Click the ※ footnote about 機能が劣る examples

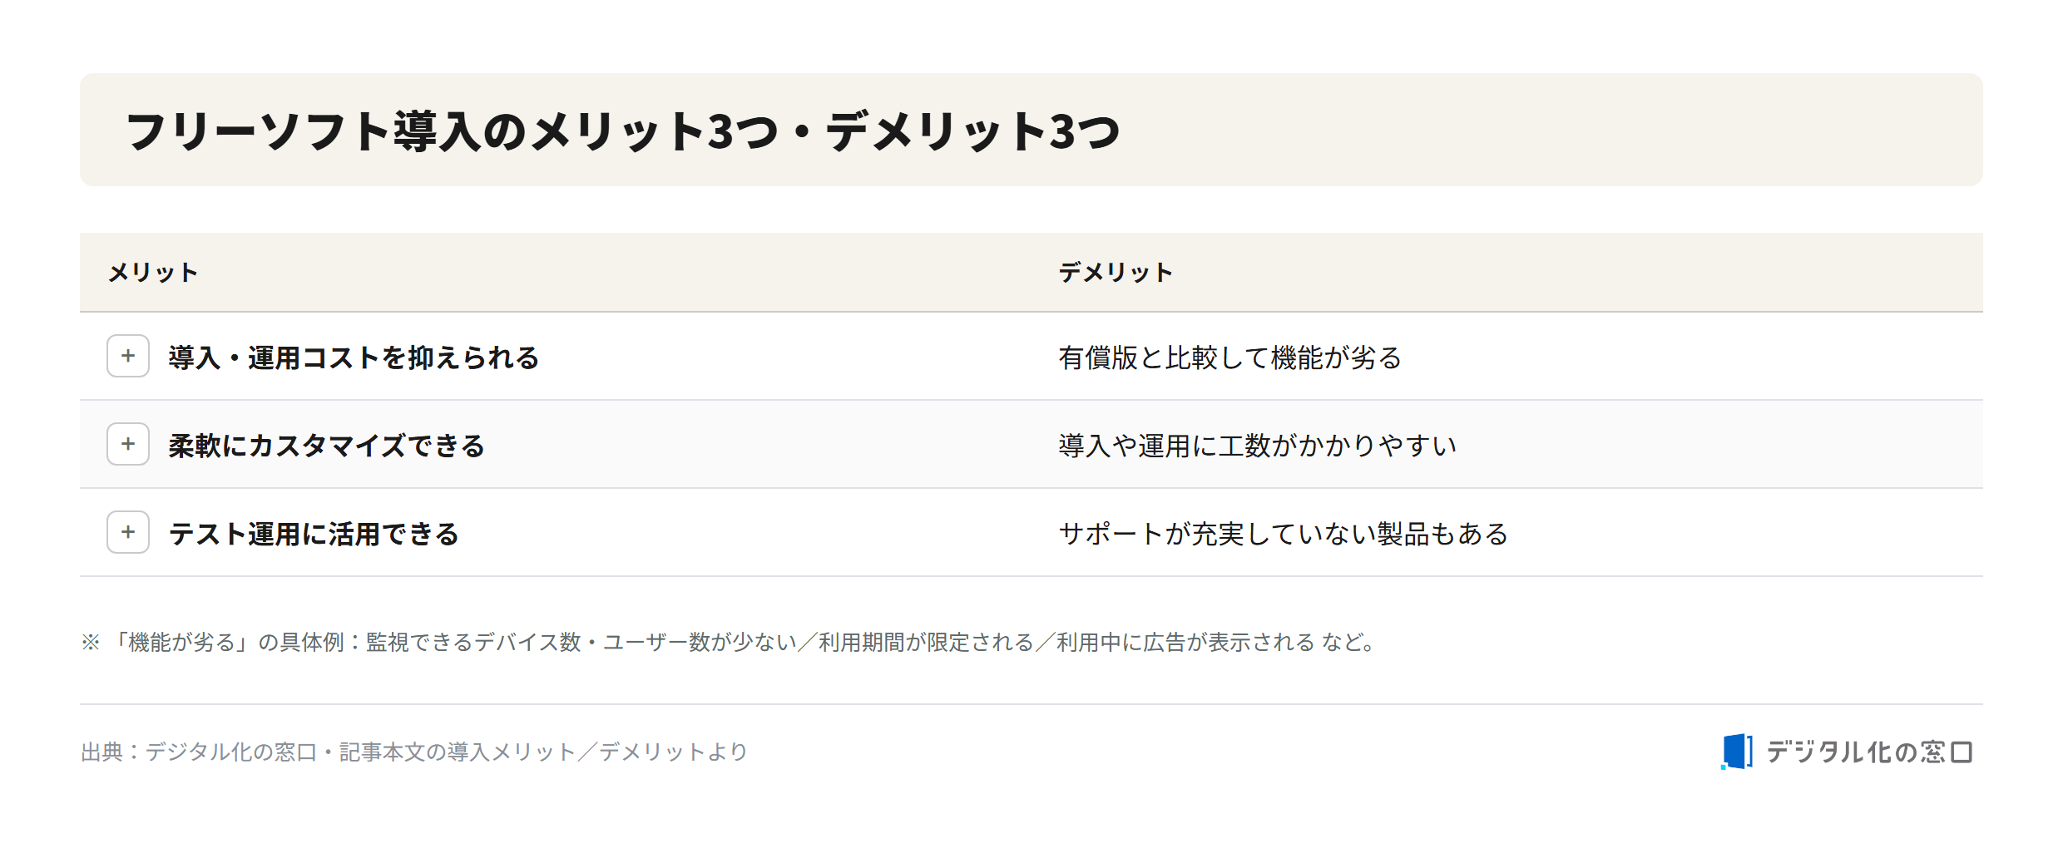pyautogui.click(x=730, y=642)
